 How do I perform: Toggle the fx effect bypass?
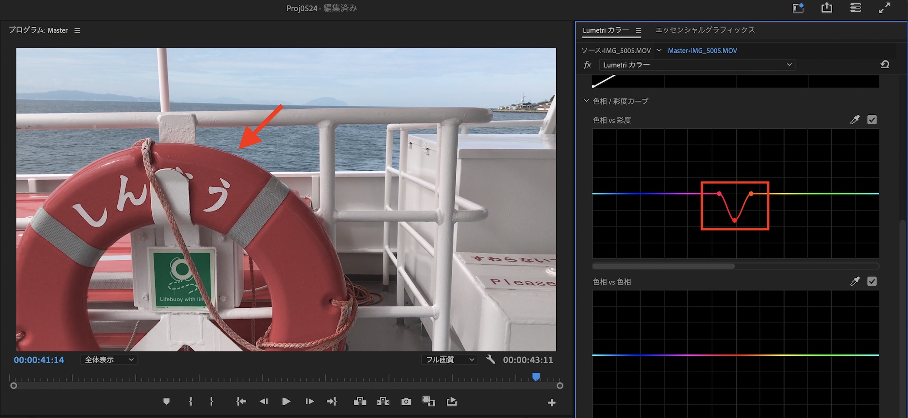(x=587, y=65)
